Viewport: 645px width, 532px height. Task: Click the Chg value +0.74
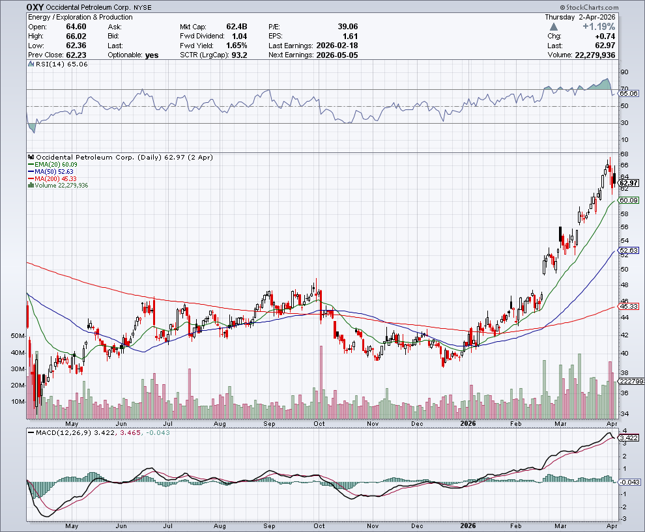605,36
